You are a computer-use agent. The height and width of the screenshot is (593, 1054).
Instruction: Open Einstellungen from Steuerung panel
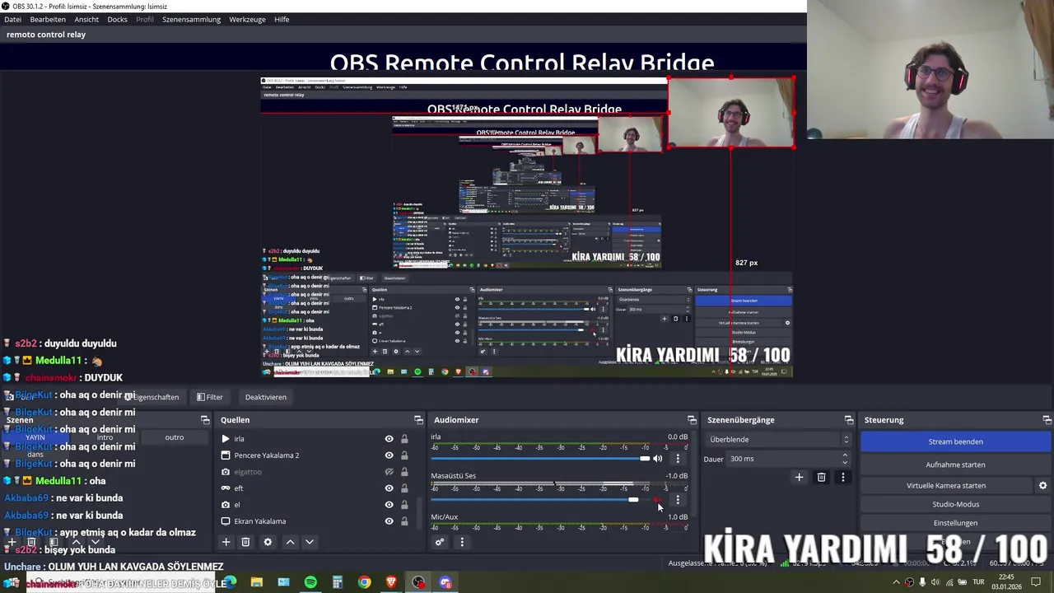click(956, 523)
